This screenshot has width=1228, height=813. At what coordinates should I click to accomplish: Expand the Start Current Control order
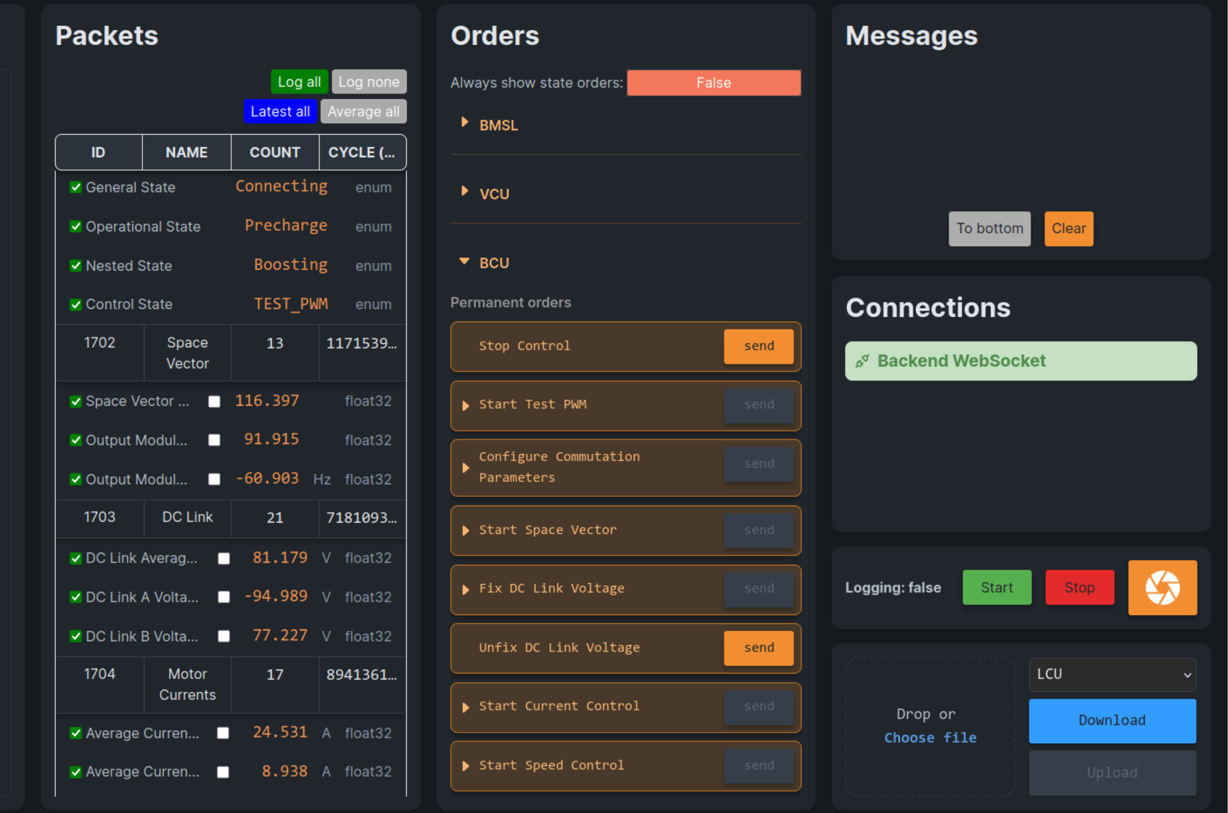tap(466, 707)
